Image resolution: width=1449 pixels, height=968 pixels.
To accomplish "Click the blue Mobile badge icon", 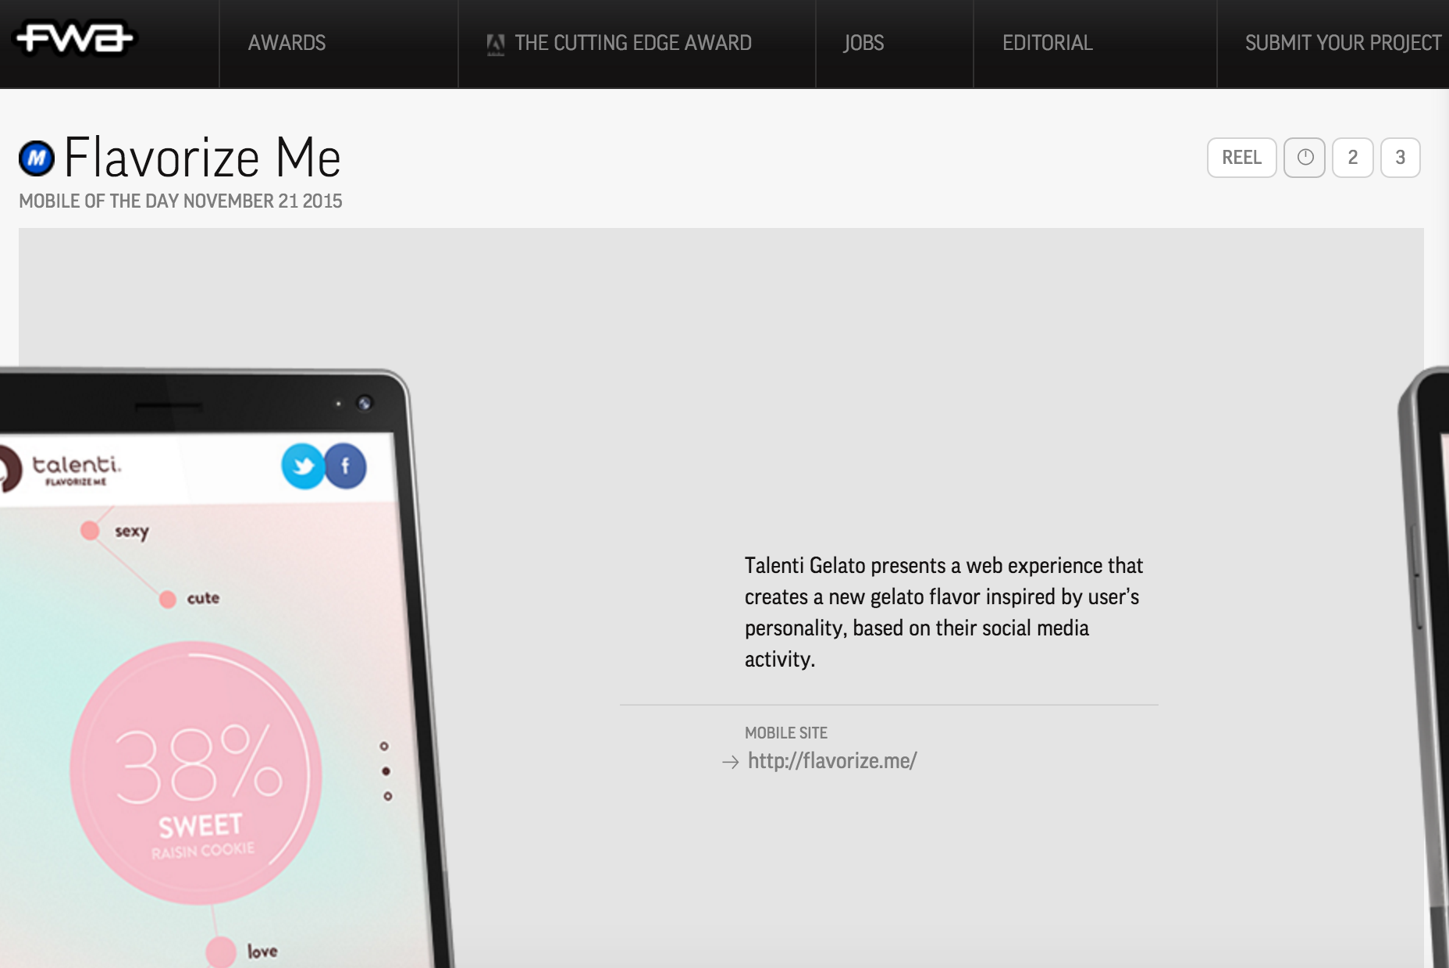I will pyautogui.click(x=37, y=158).
